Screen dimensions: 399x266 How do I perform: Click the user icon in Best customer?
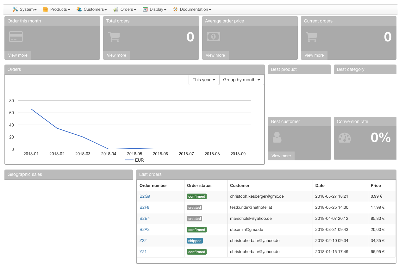click(277, 137)
